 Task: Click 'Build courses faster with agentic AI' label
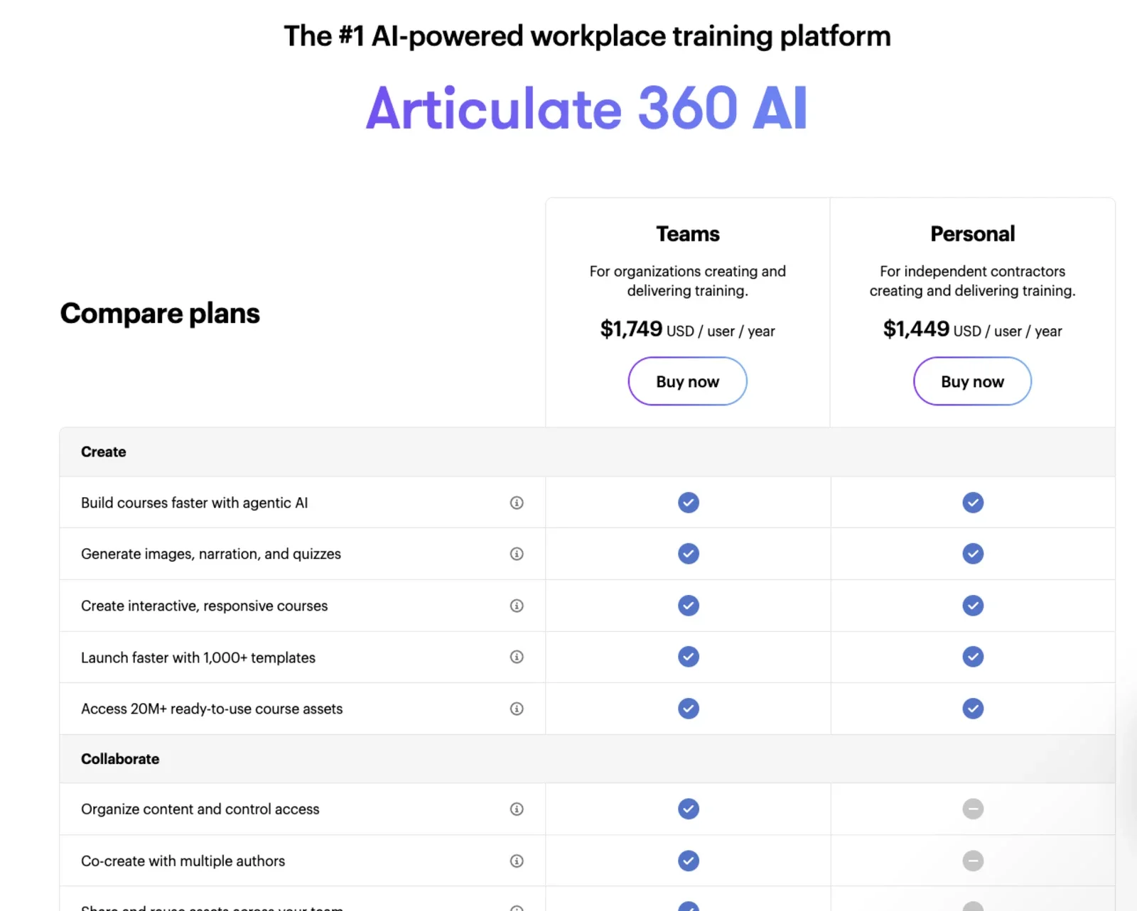pyautogui.click(x=194, y=503)
